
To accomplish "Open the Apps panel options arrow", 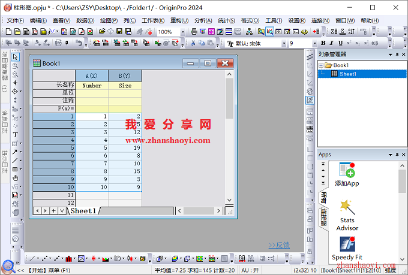I will click(391, 155).
